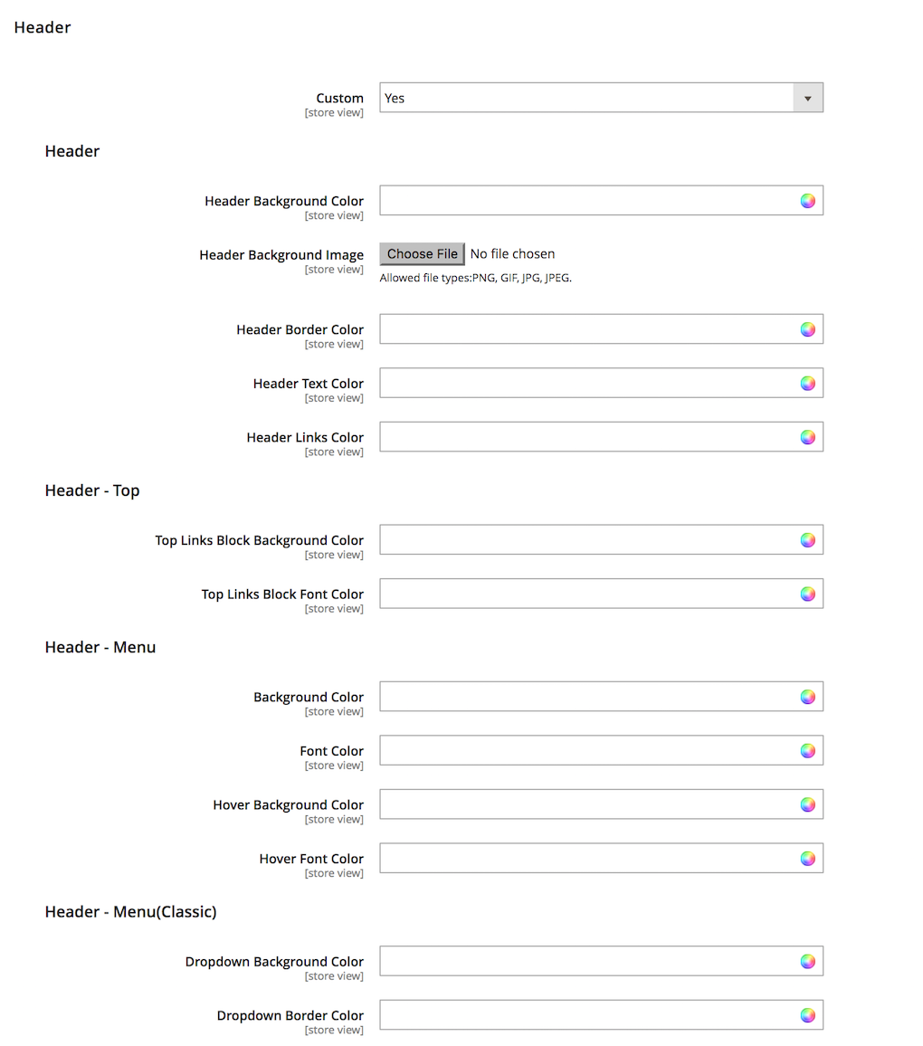Open the Custom dropdown set to Yes
Screen dimensions: 923x1046
click(x=601, y=98)
